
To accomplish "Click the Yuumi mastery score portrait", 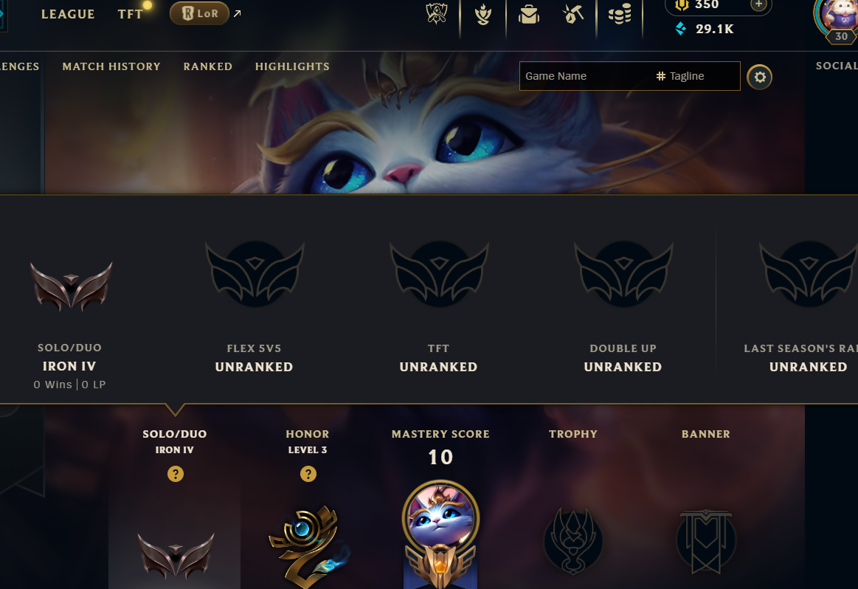I will tap(440, 517).
